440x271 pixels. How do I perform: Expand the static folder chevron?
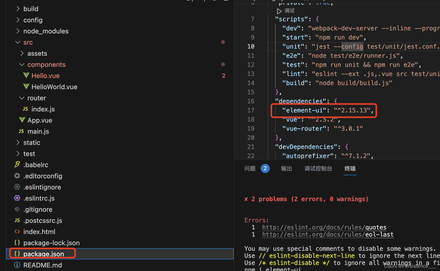18,143
